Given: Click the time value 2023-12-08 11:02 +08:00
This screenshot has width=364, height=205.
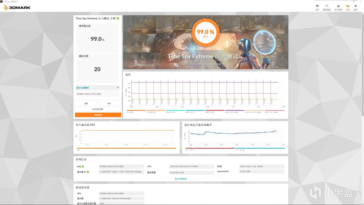Looking at the screenshot, I should coord(262,167).
